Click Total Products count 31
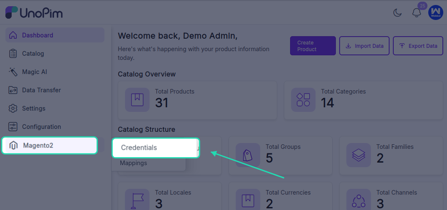This screenshot has height=210, width=447. point(161,103)
